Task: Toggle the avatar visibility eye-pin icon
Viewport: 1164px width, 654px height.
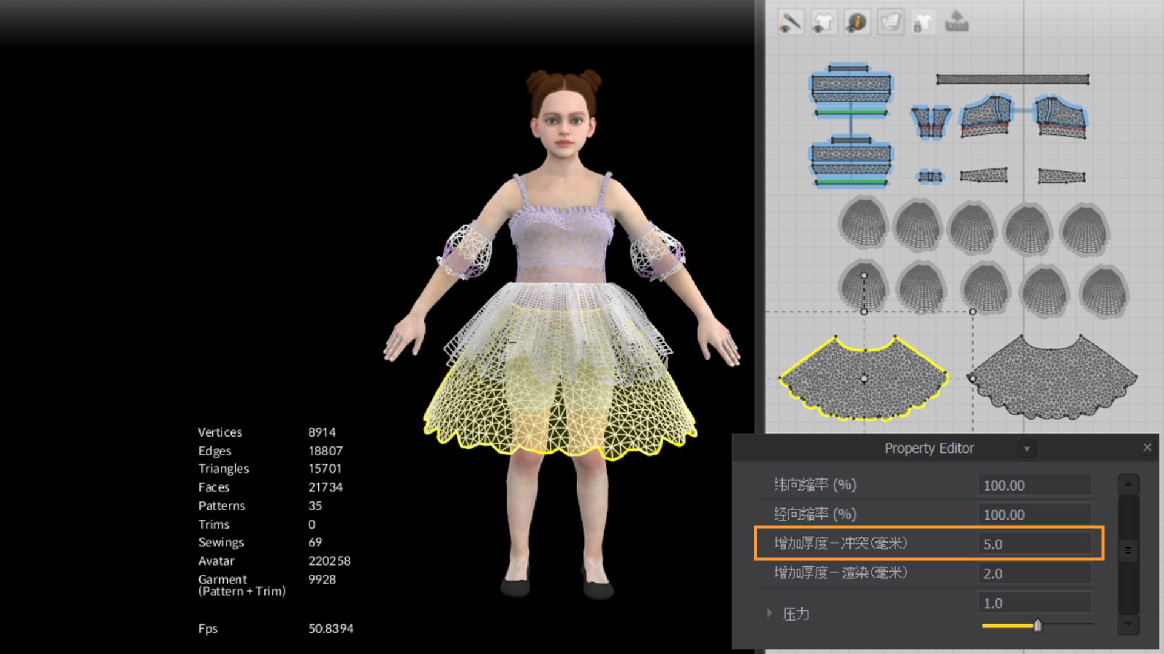Action: 791,21
